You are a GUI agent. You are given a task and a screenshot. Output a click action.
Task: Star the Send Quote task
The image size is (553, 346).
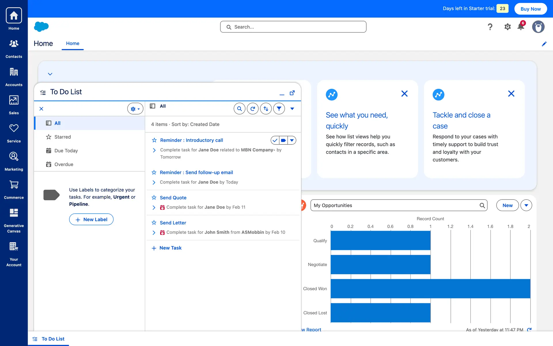[154, 198]
